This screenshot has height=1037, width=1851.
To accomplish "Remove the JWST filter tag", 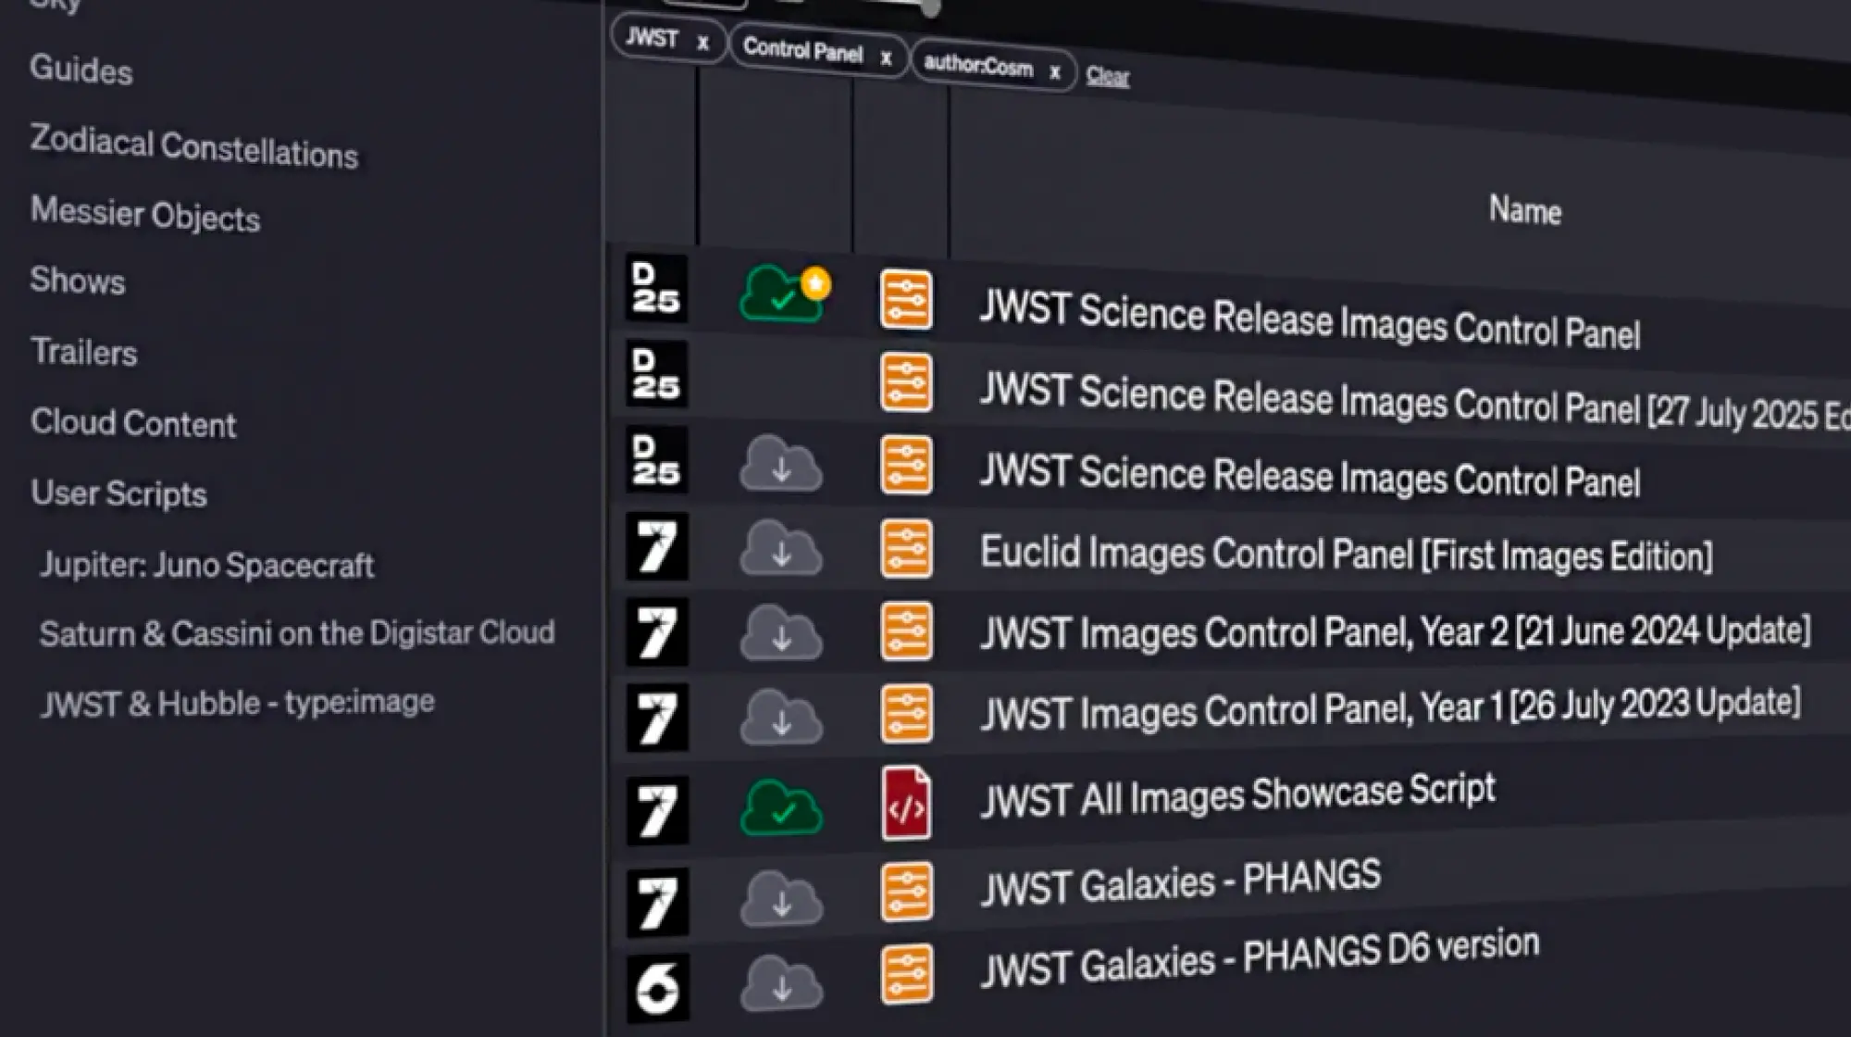I will click(x=702, y=43).
